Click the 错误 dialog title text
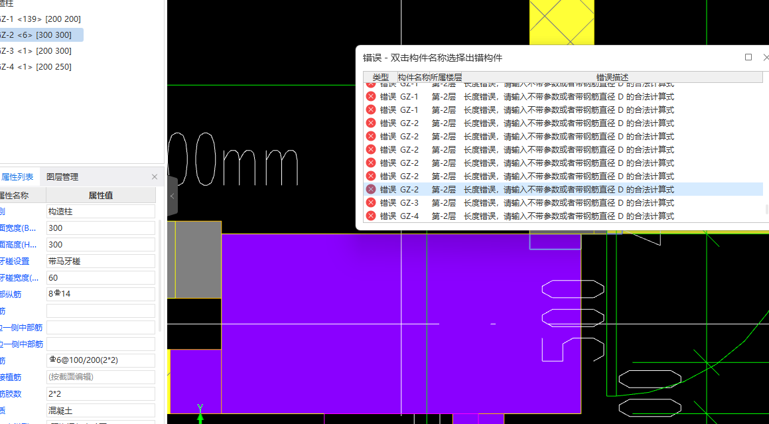Screen dimensions: 769x424 click(x=433, y=58)
